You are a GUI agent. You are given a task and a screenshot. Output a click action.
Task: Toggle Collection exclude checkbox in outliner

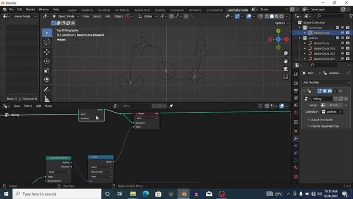[x=337, y=28]
